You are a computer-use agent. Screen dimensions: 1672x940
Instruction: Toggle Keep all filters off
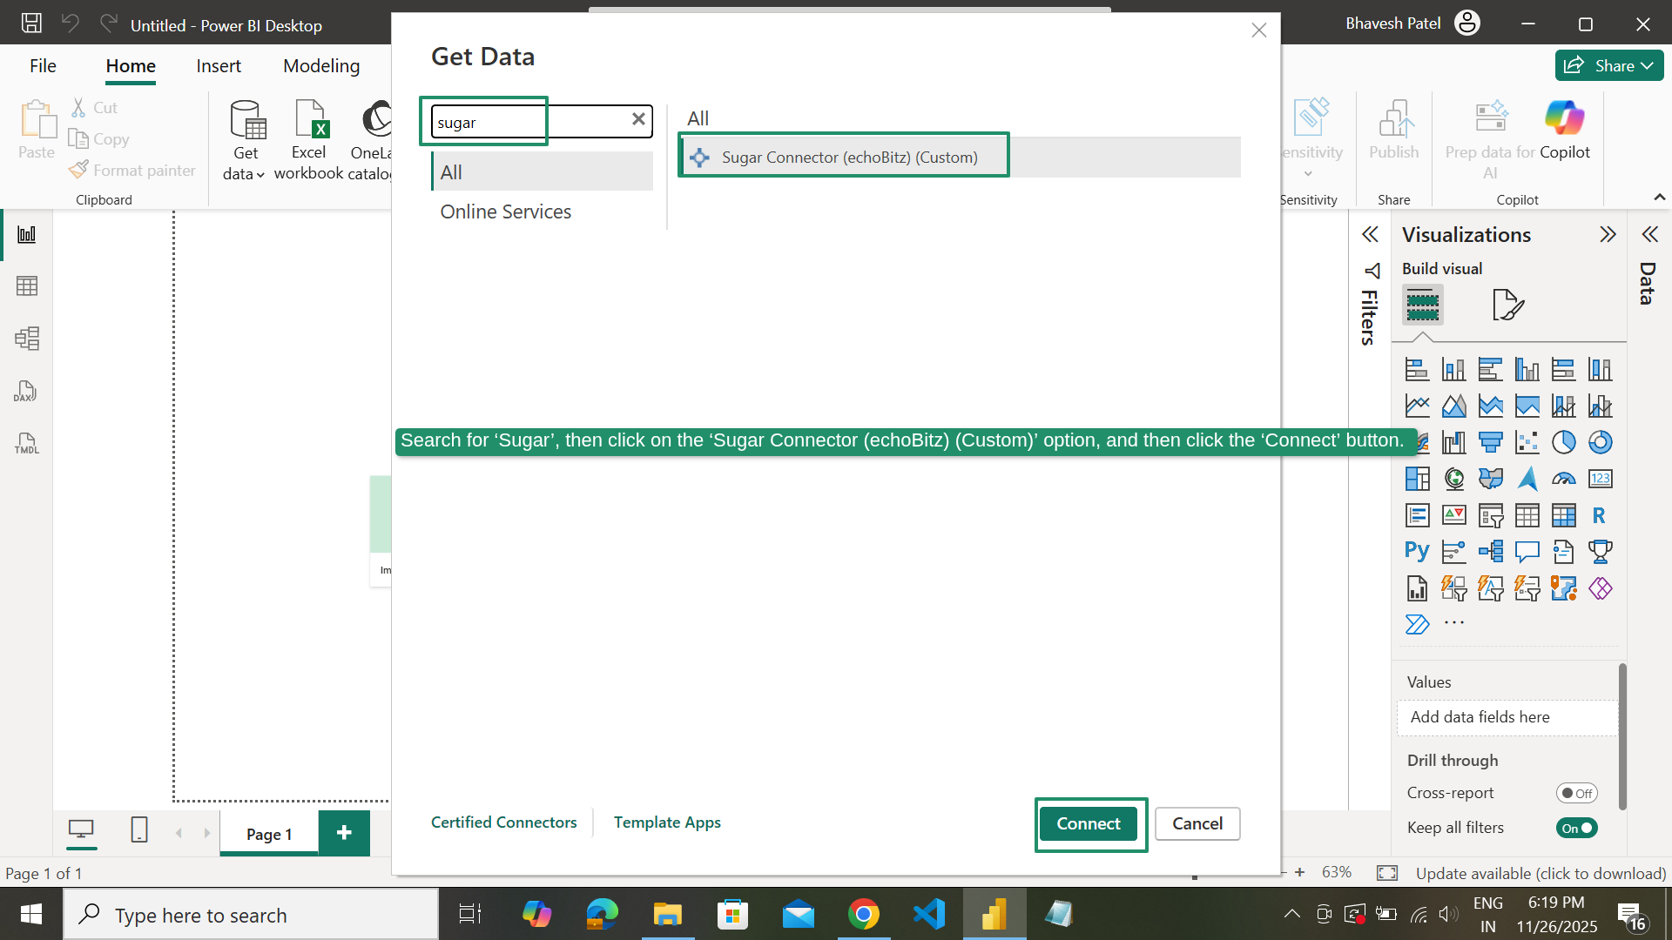tap(1576, 828)
